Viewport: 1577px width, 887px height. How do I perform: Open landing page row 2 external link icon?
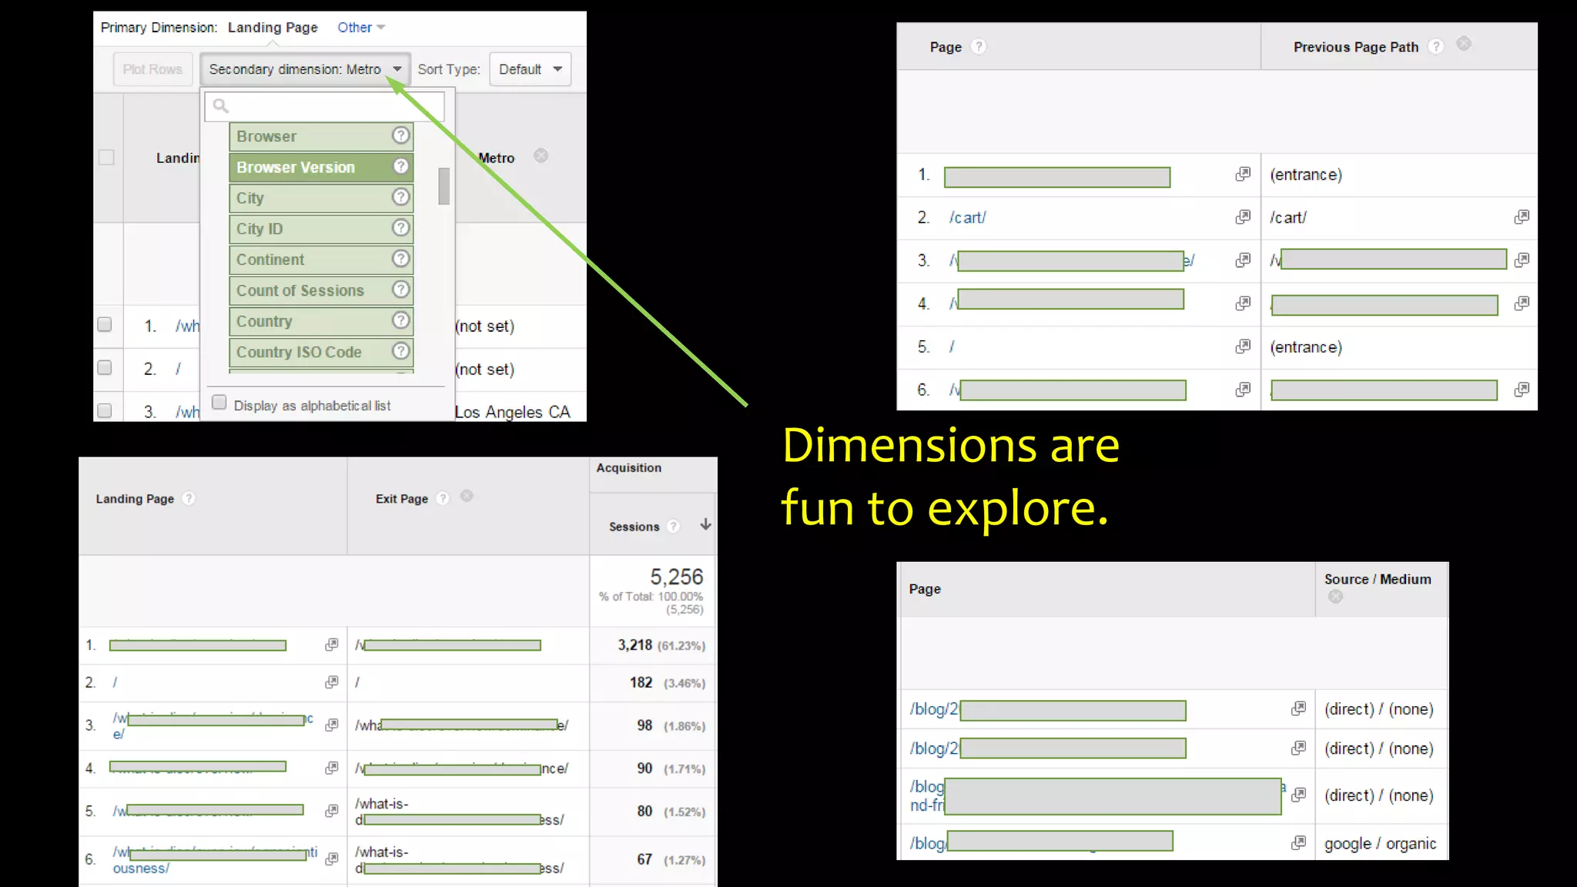tap(332, 682)
